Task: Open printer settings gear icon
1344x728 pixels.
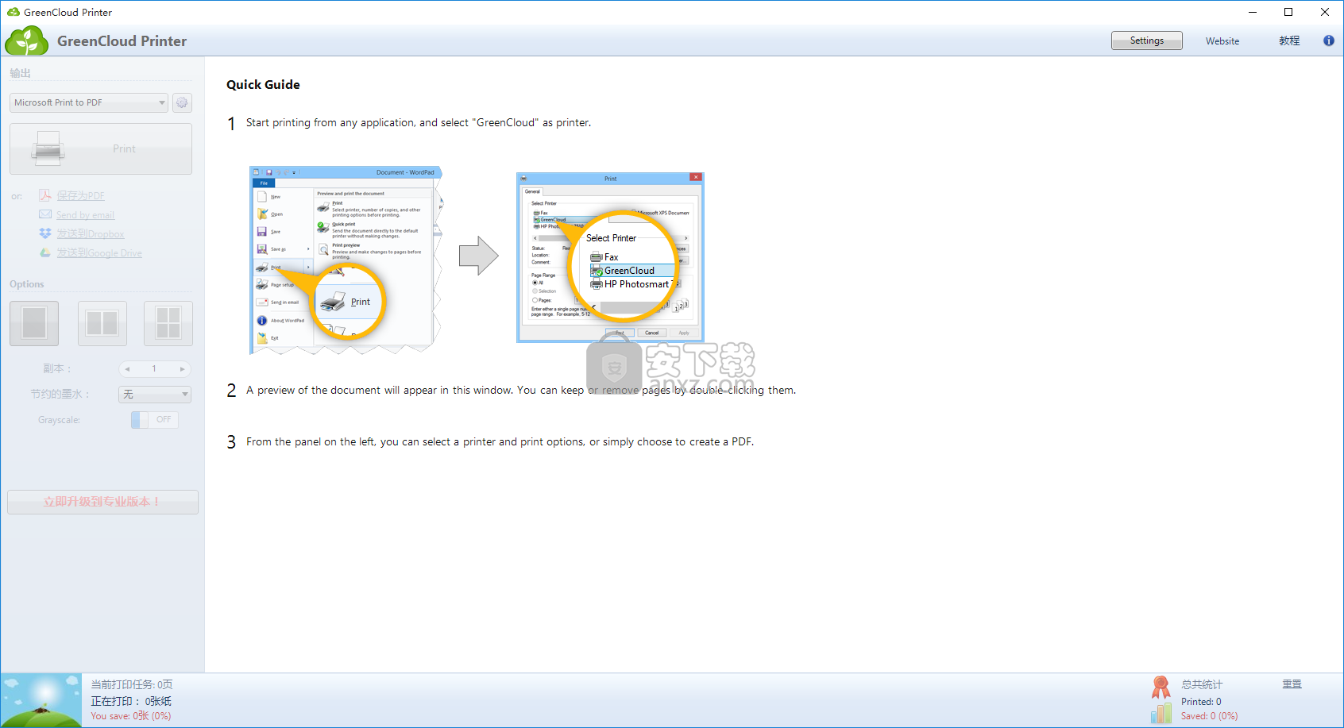Action: [x=182, y=102]
